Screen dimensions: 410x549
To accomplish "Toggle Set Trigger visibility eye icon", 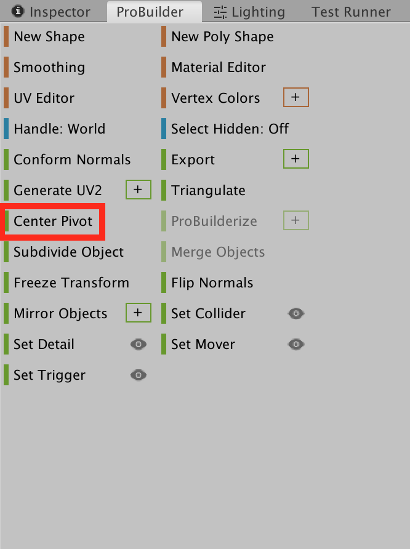I will point(139,375).
